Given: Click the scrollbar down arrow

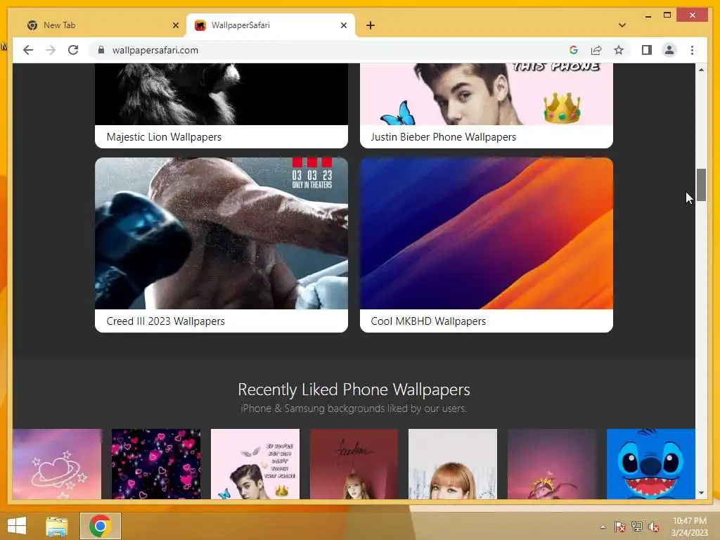Looking at the screenshot, I should (701, 493).
